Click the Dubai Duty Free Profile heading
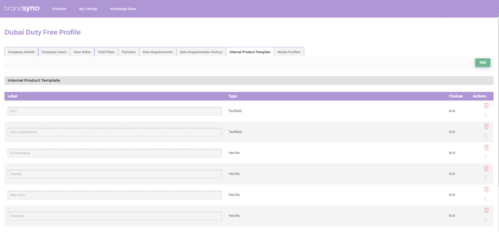This screenshot has width=499, height=232. (x=43, y=33)
